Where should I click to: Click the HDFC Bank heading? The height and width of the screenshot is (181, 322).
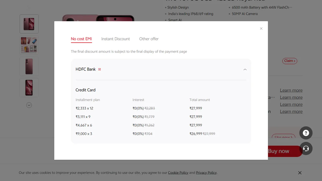[86, 69]
